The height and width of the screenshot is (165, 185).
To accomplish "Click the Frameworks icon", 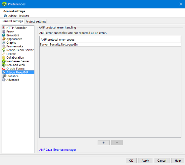I will tap(4, 46).
